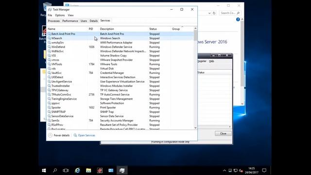
Task: Open Task View from the taskbar
Action: (66, 171)
